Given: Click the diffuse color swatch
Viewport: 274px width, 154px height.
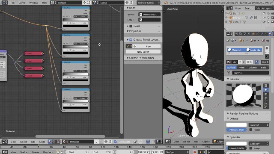Looking at the screenshot, I should pyautogui.click(x=236, y=125).
